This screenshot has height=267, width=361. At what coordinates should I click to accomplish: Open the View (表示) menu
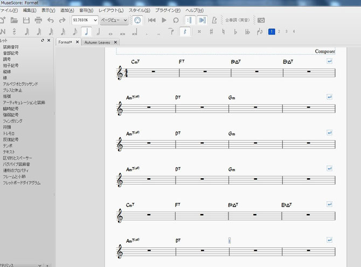[x=48, y=10]
